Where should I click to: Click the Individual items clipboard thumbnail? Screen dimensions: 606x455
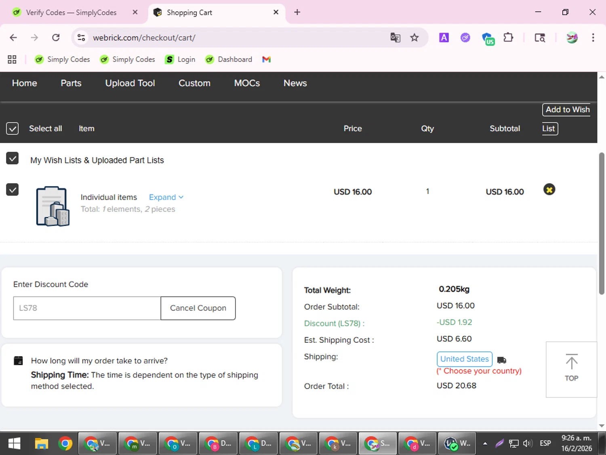(53, 206)
